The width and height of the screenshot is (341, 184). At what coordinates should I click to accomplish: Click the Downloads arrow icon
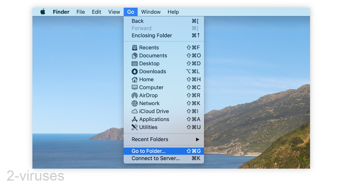[134, 72]
